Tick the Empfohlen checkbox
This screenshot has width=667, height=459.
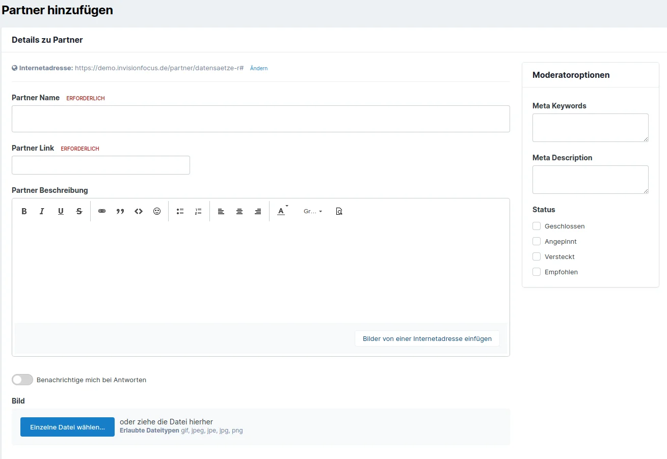537,272
